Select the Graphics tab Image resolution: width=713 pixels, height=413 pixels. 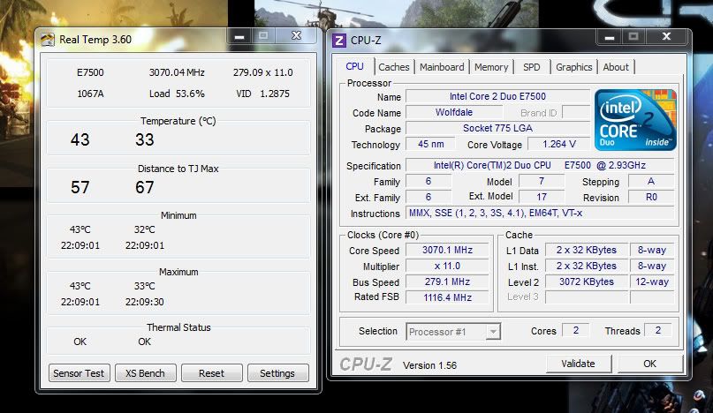(x=574, y=67)
